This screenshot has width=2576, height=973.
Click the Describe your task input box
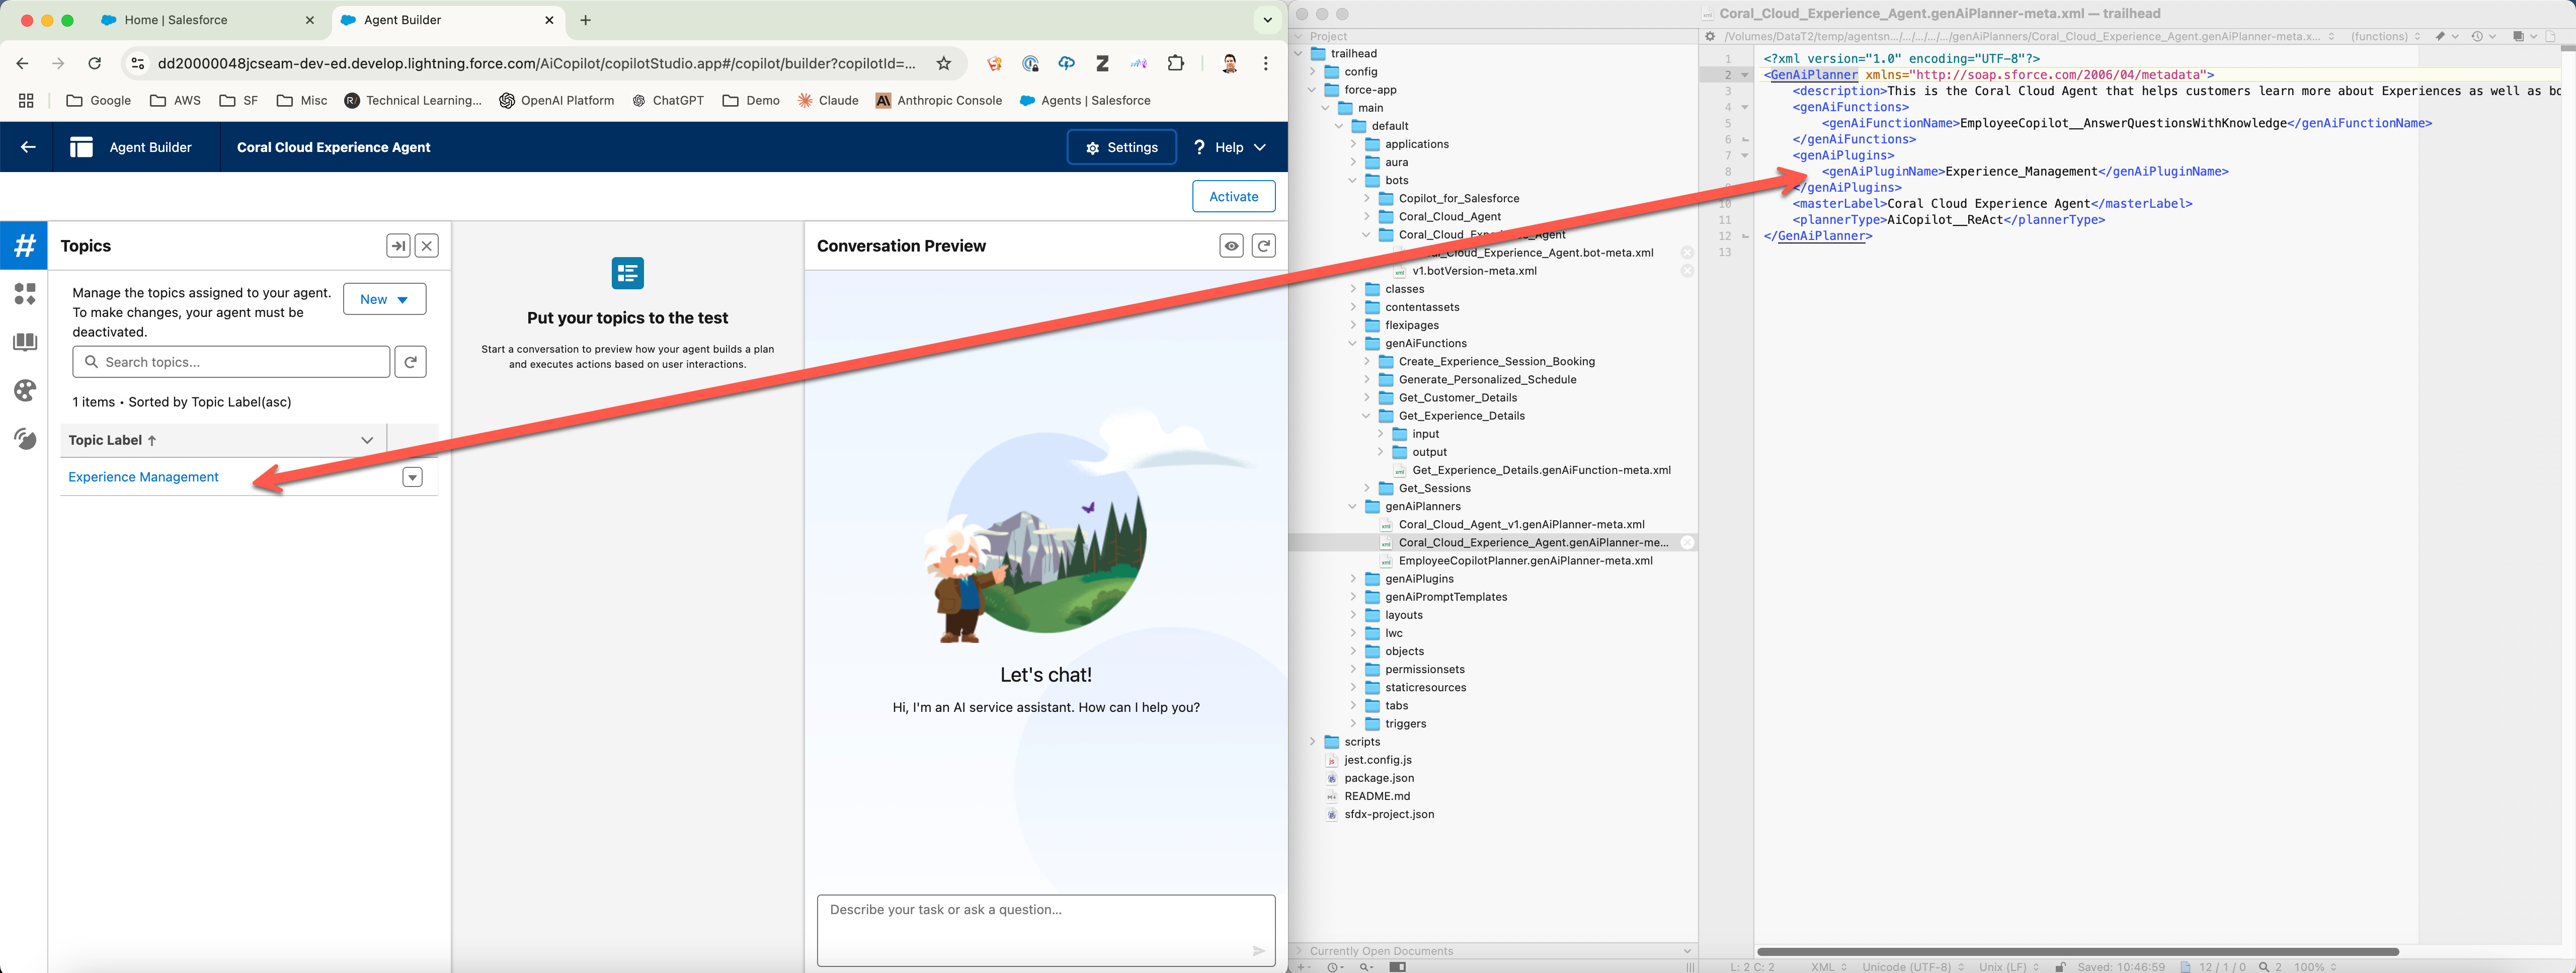[1046, 930]
